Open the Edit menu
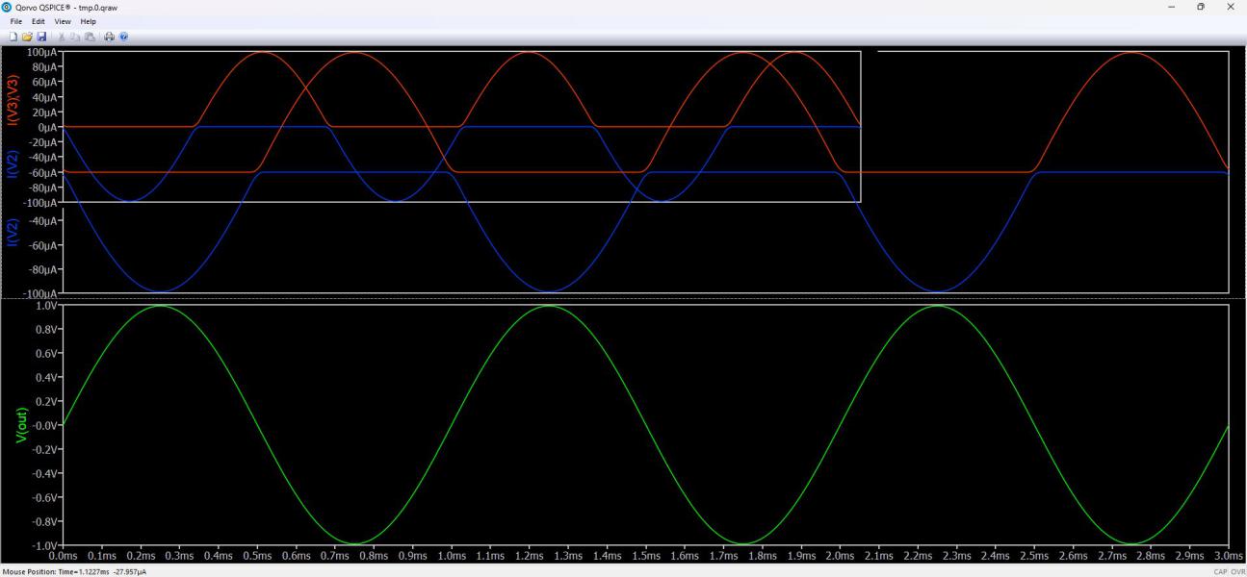 pyautogui.click(x=39, y=21)
